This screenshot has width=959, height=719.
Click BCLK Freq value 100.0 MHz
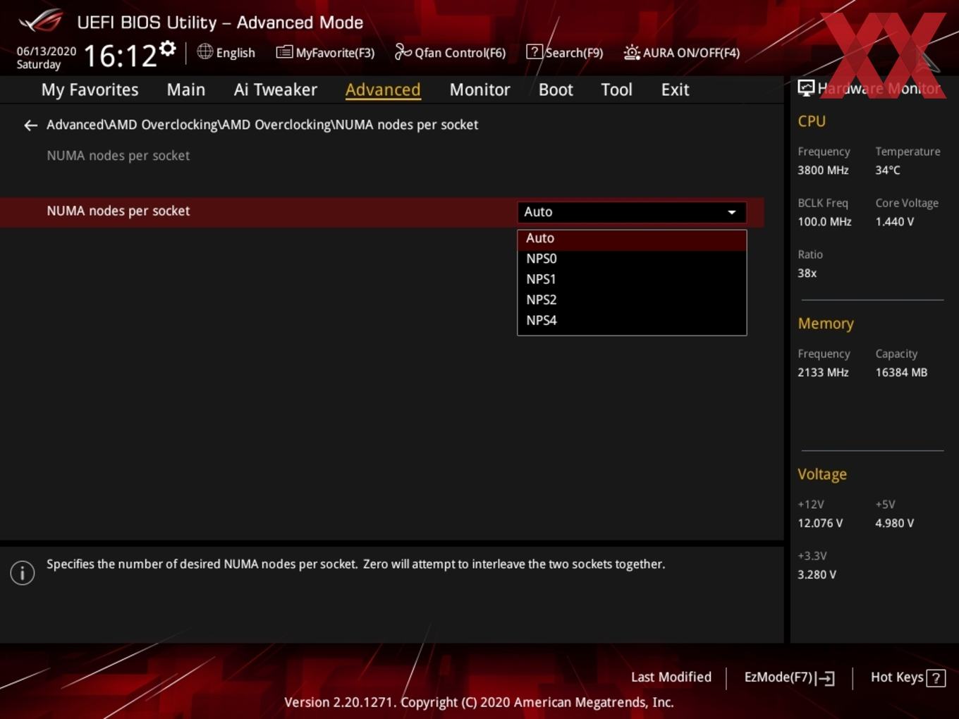(x=824, y=222)
